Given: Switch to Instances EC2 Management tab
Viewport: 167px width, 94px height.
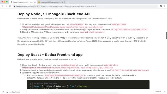Looking at the screenshot, I should (x=51, y=2).
